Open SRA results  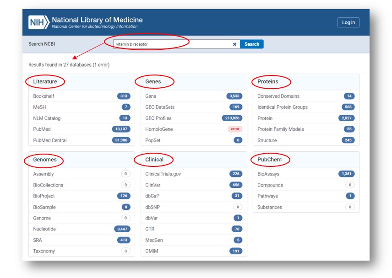82,240
